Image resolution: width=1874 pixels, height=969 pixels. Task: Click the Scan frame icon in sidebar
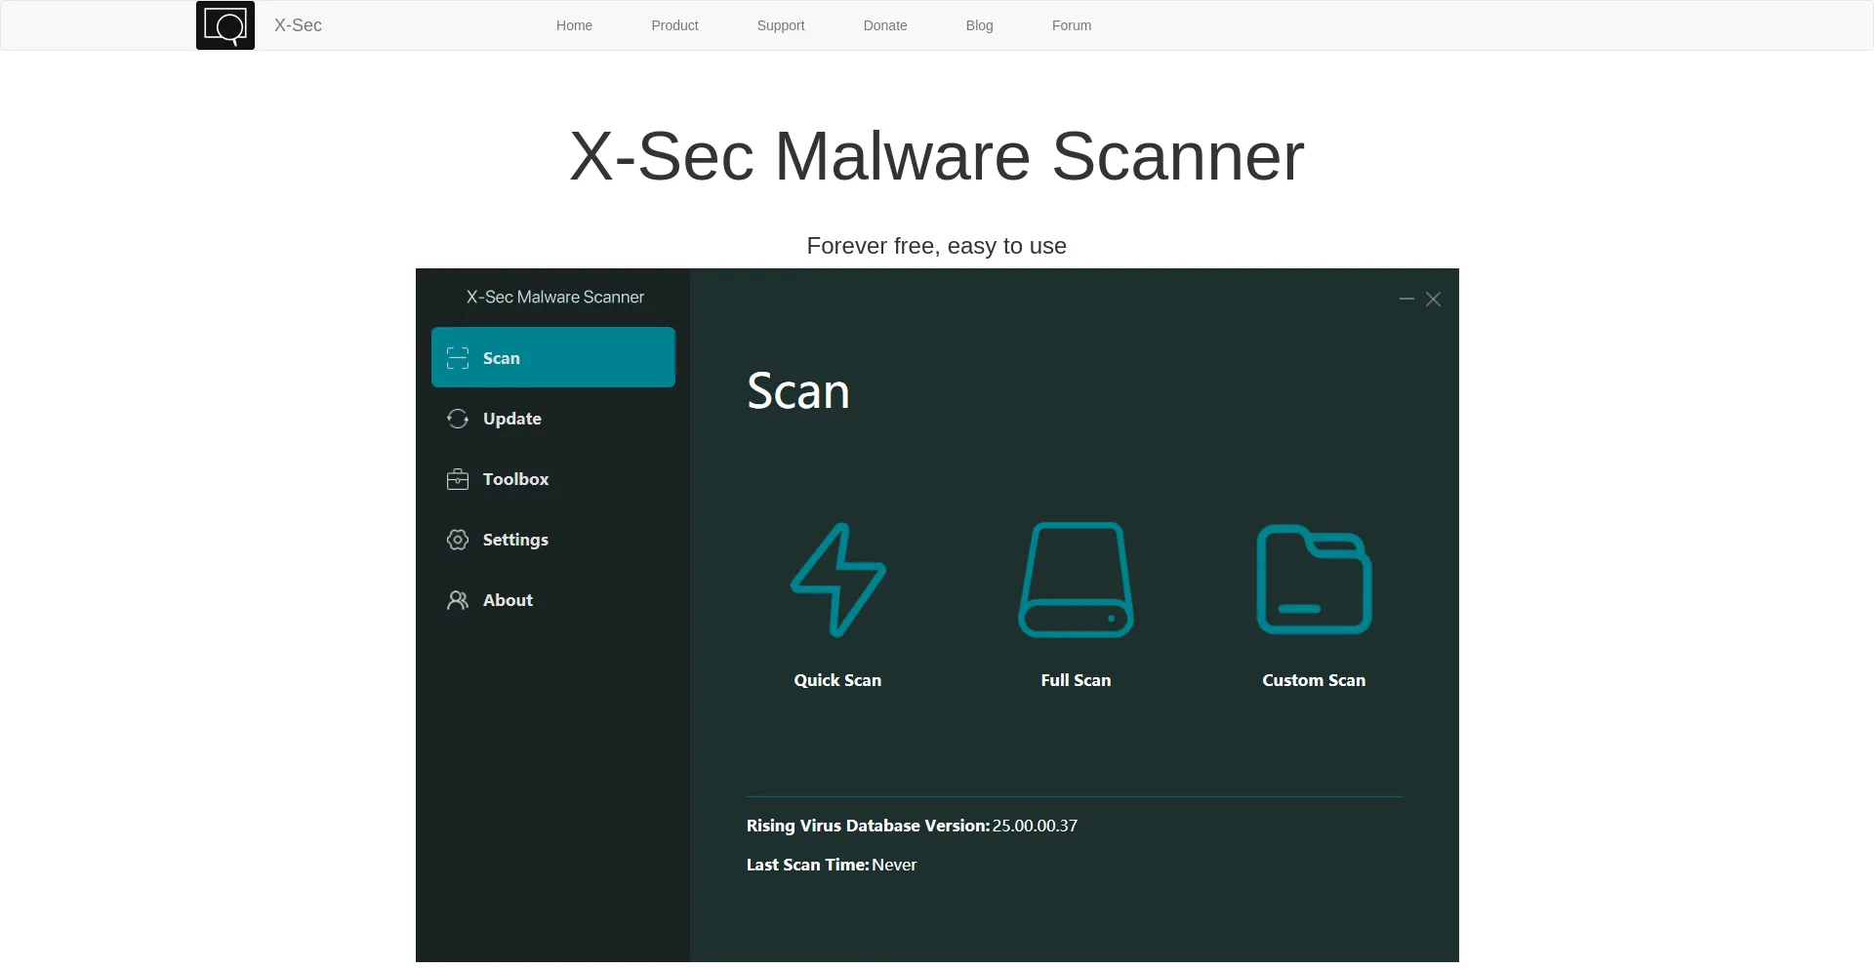pyautogui.click(x=457, y=358)
